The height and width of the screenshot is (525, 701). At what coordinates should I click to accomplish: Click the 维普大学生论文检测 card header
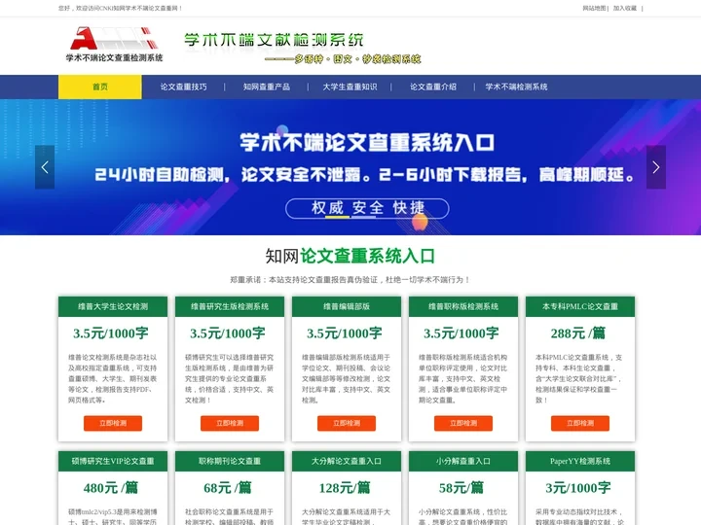click(x=113, y=306)
